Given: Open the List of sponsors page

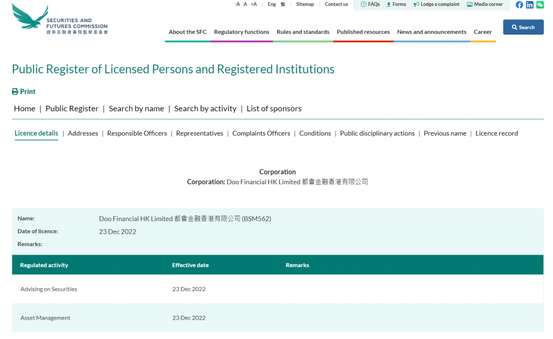Looking at the screenshot, I should [x=274, y=109].
